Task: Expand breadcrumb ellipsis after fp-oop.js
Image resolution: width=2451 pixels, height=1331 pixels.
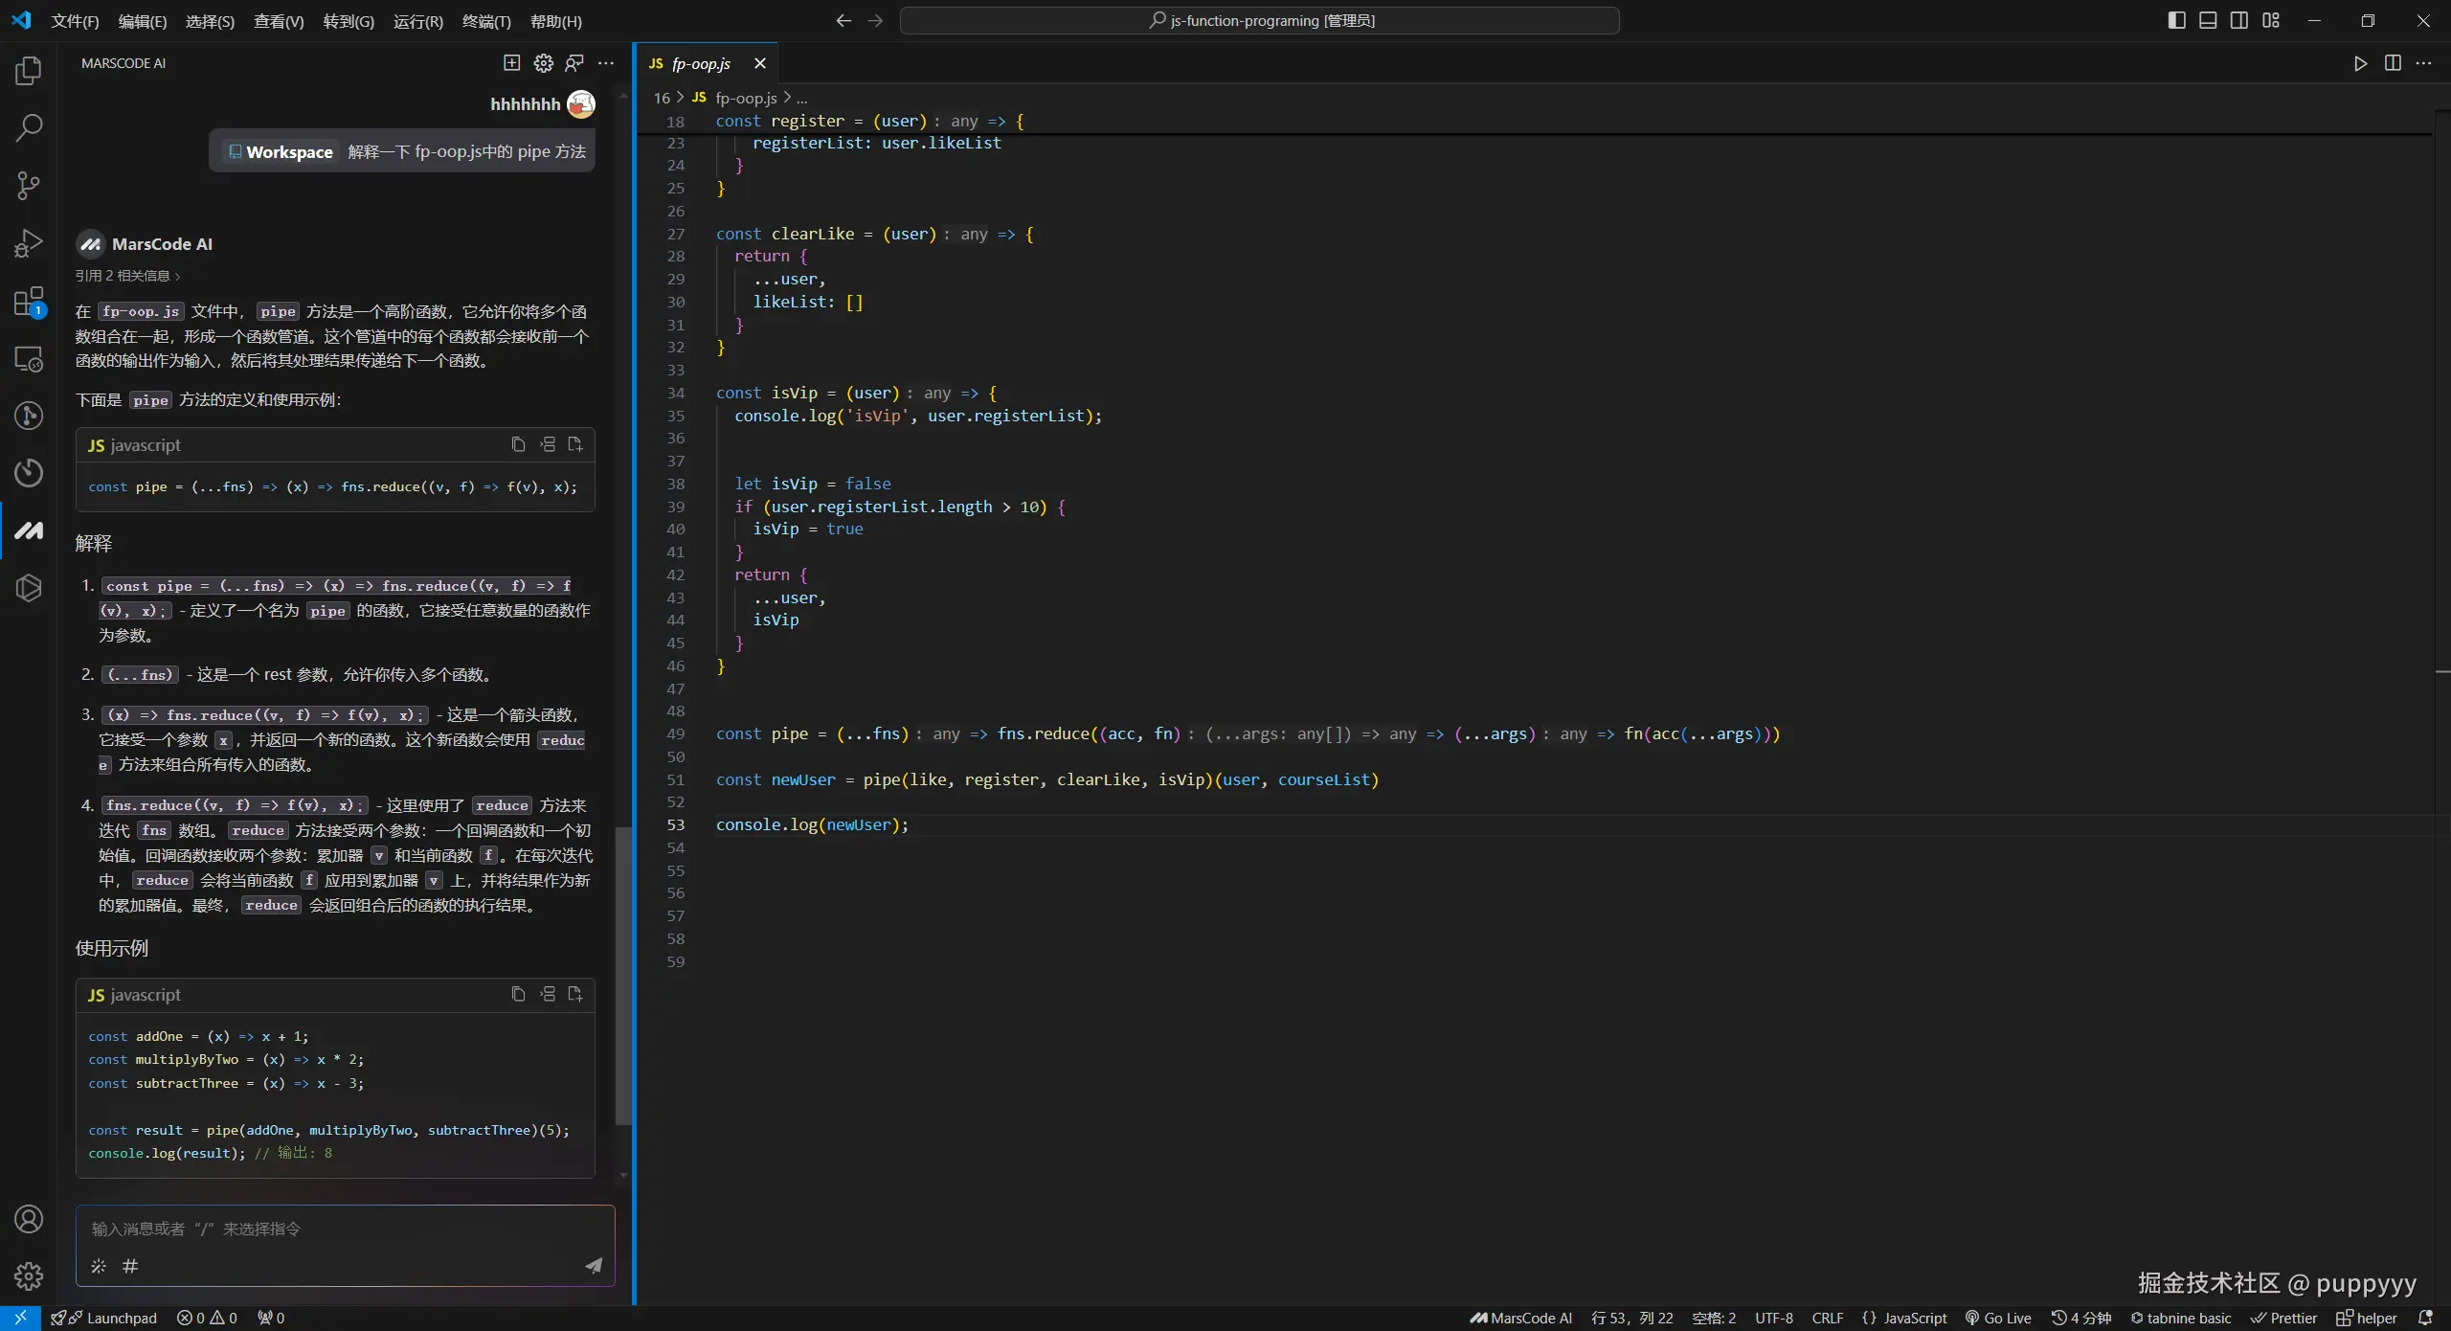Action: click(x=802, y=98)
